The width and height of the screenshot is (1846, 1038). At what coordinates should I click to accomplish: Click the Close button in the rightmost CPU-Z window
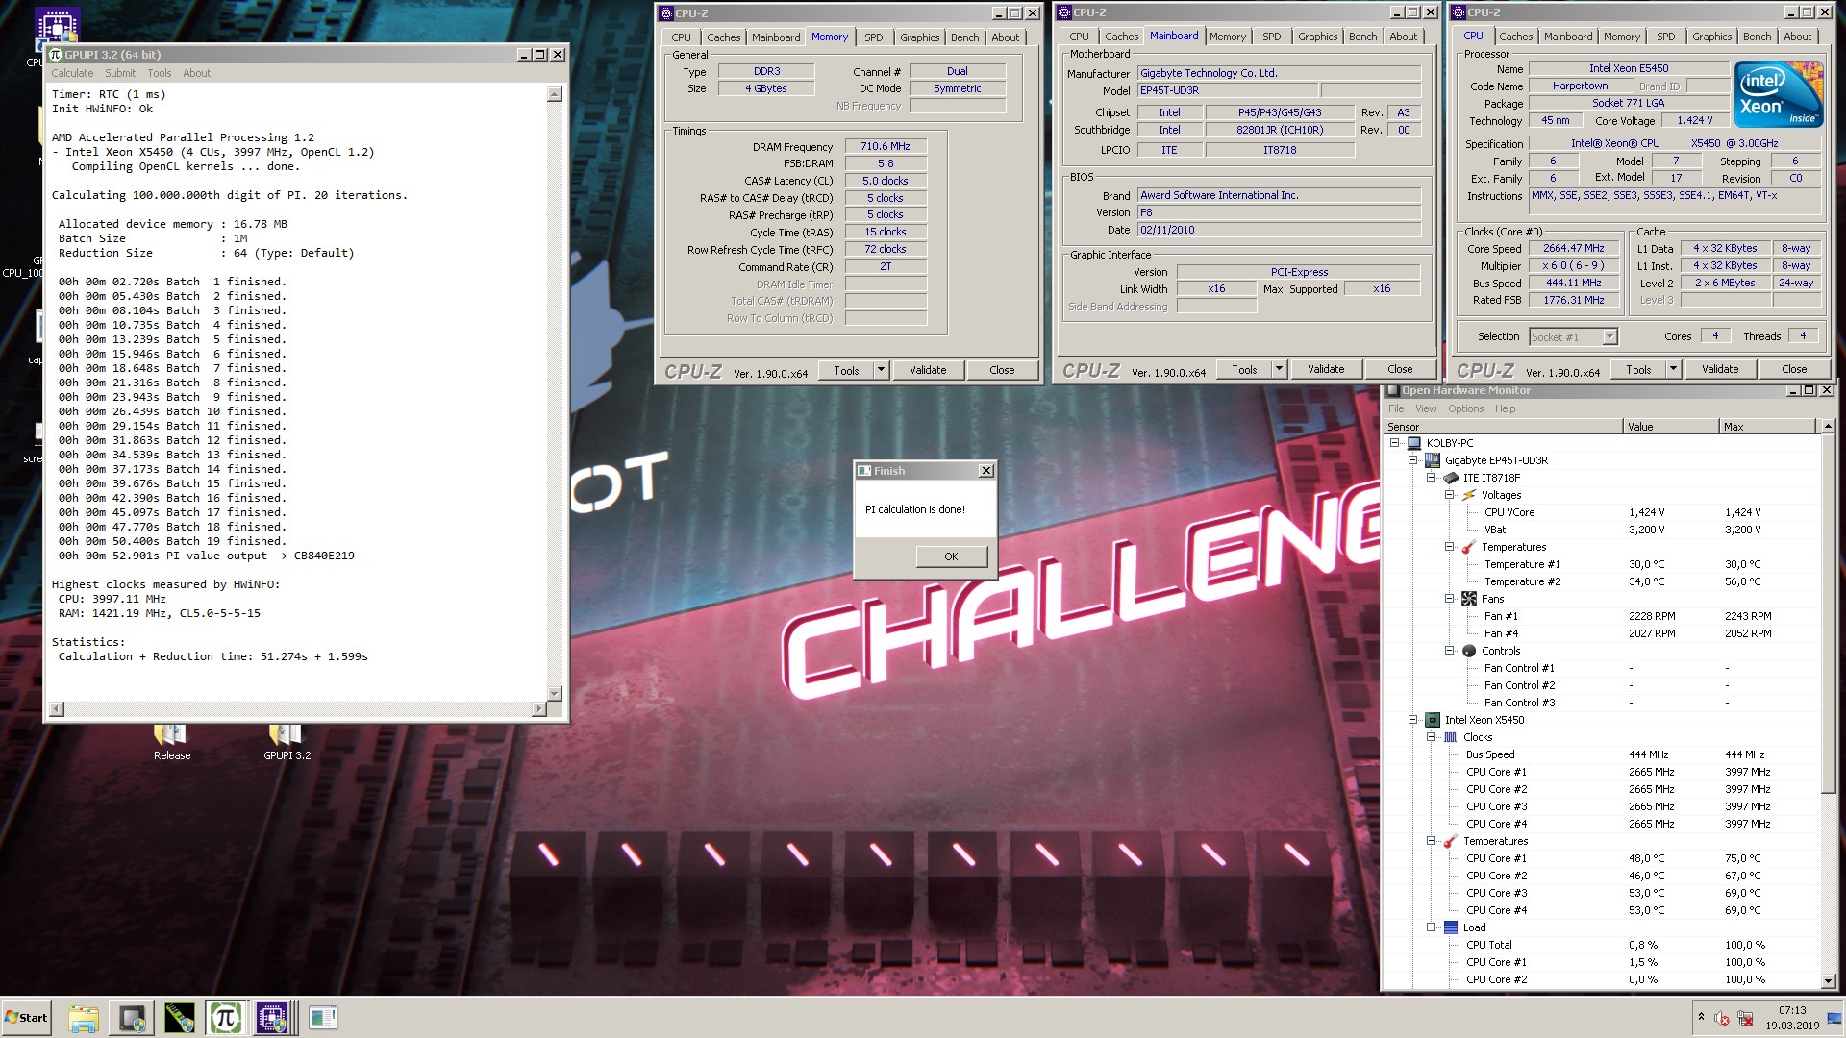tap(1794, 369)
